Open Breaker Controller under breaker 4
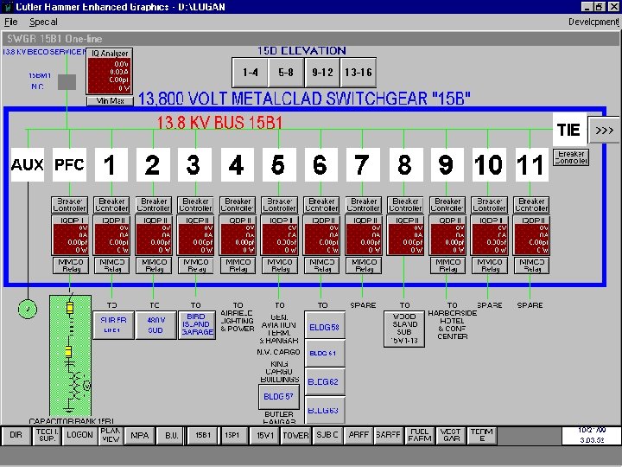 click(x=238, y=204)
